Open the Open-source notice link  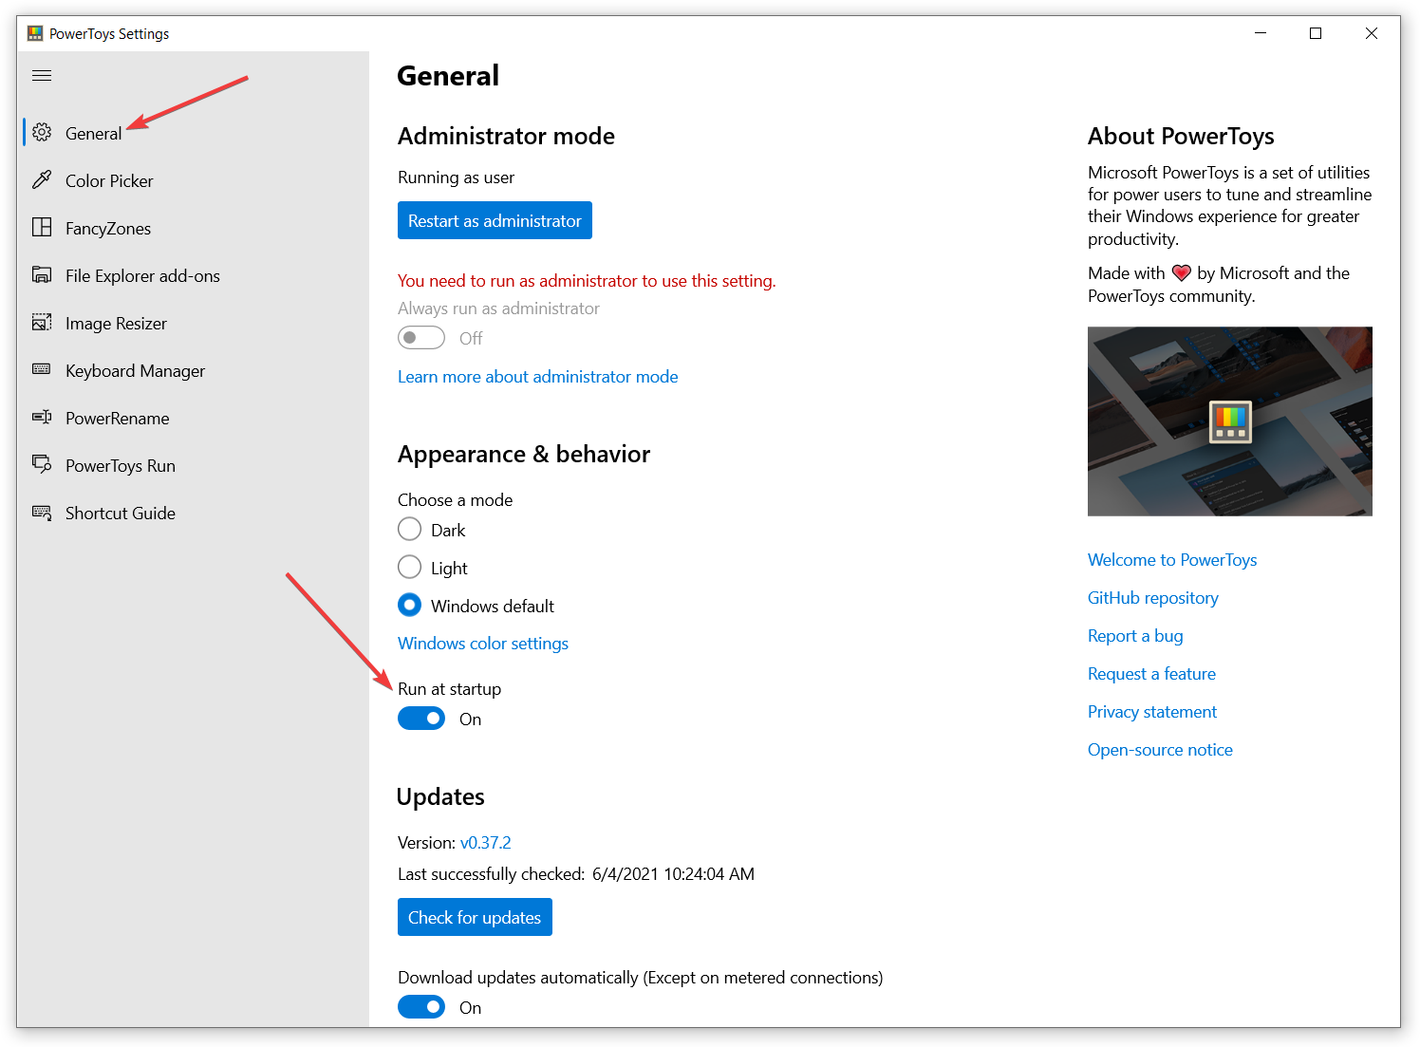pyautogui.click(x=1160, y=750)
